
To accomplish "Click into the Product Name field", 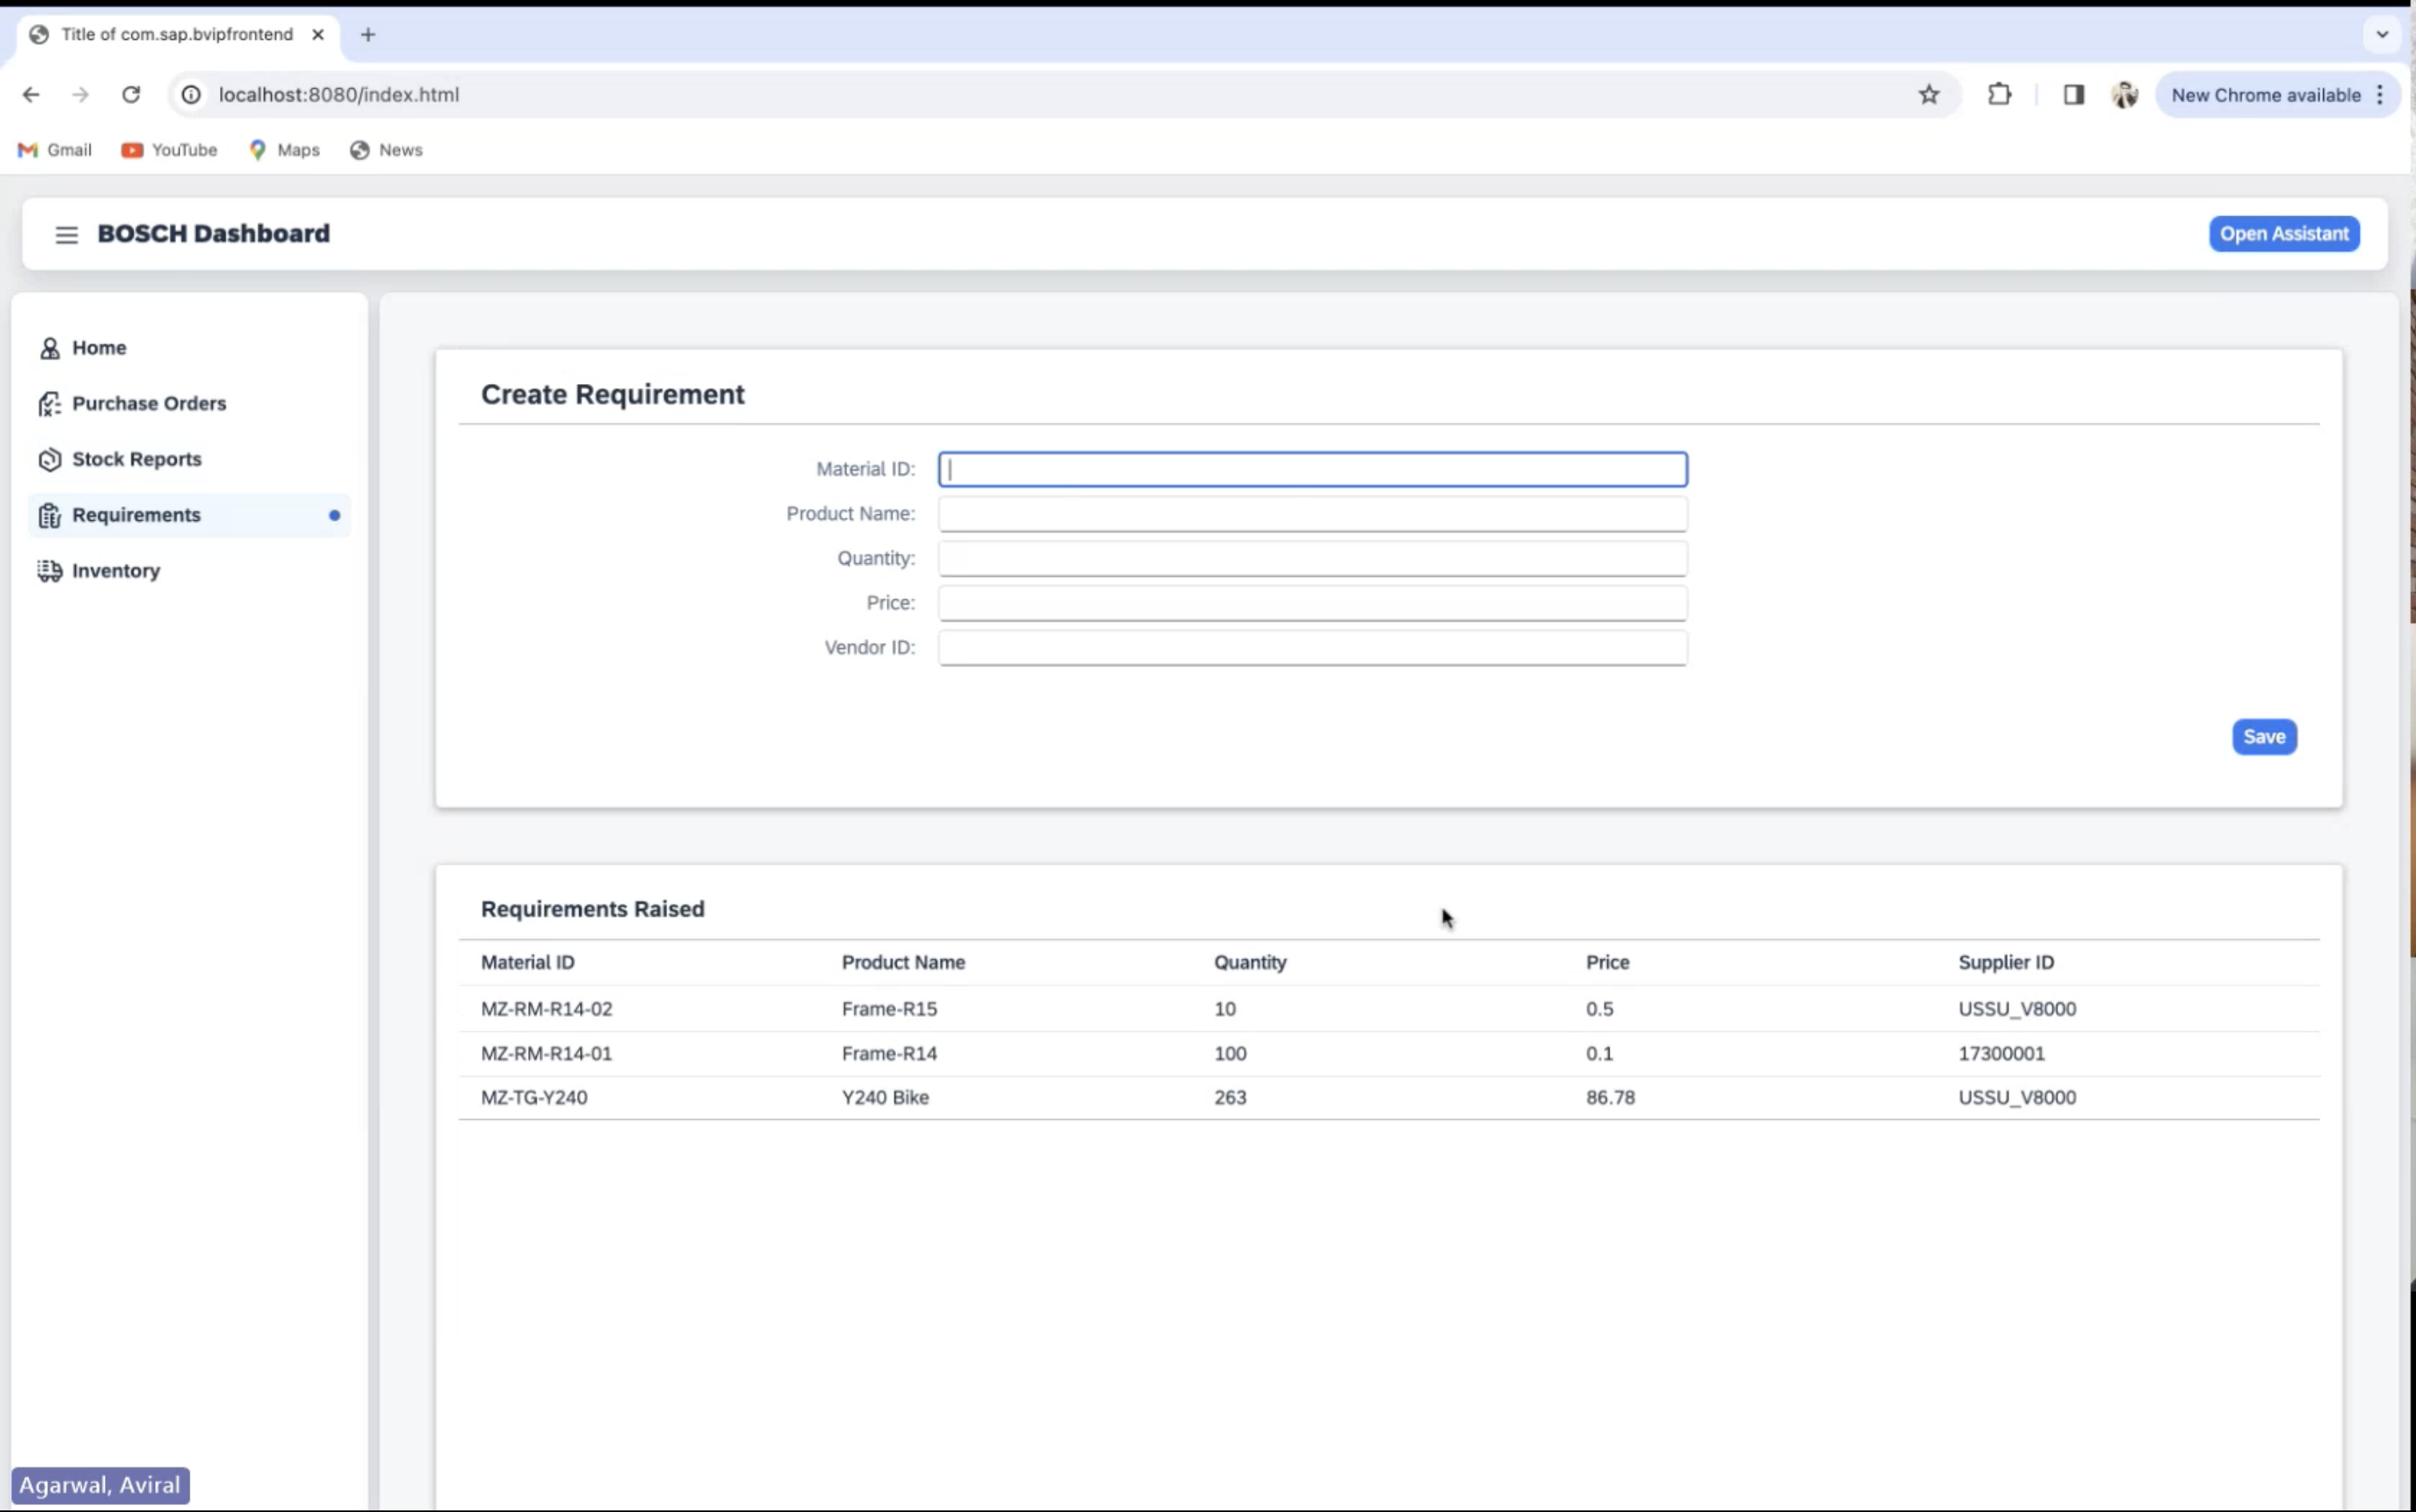I will click(1311, 514).
